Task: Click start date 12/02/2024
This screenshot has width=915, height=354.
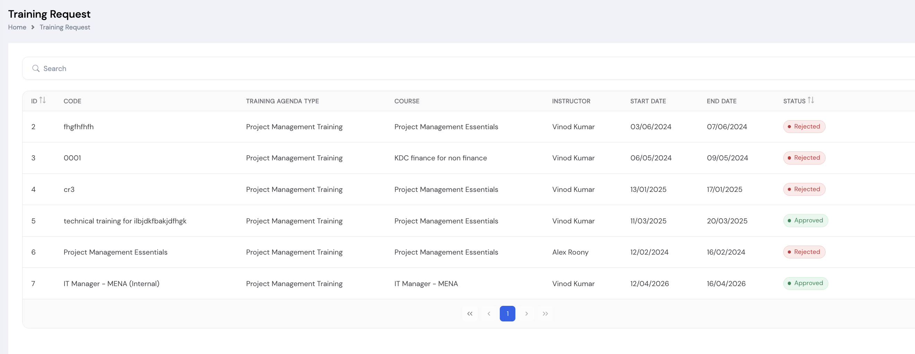Action: point(649,253)
